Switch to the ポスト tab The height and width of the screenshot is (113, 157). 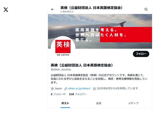tap(65, 103)
